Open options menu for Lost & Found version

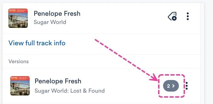coord(187,86)
